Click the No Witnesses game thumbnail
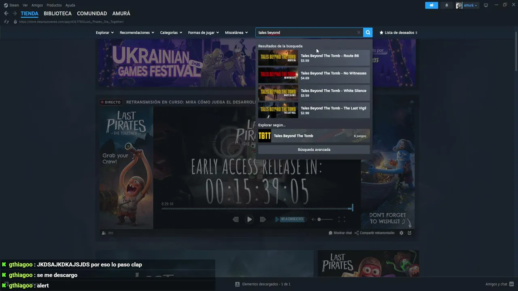This screenshot has width=518, height=291. pyautogui.click(x=278, y=75)
